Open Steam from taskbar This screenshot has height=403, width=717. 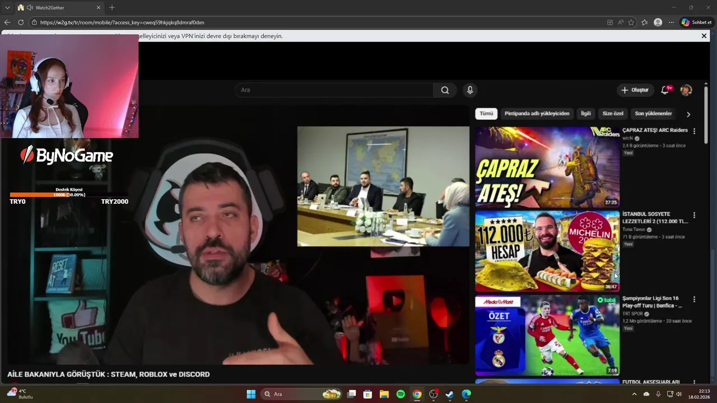click(x=449, y=394)
